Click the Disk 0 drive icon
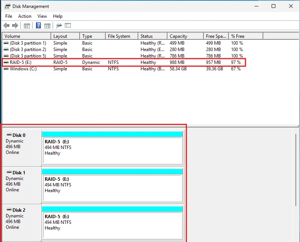This screenshot has width=300, height=242. click(x=9, y=135)
